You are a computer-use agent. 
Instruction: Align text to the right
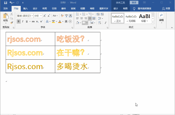click(86, 18)
